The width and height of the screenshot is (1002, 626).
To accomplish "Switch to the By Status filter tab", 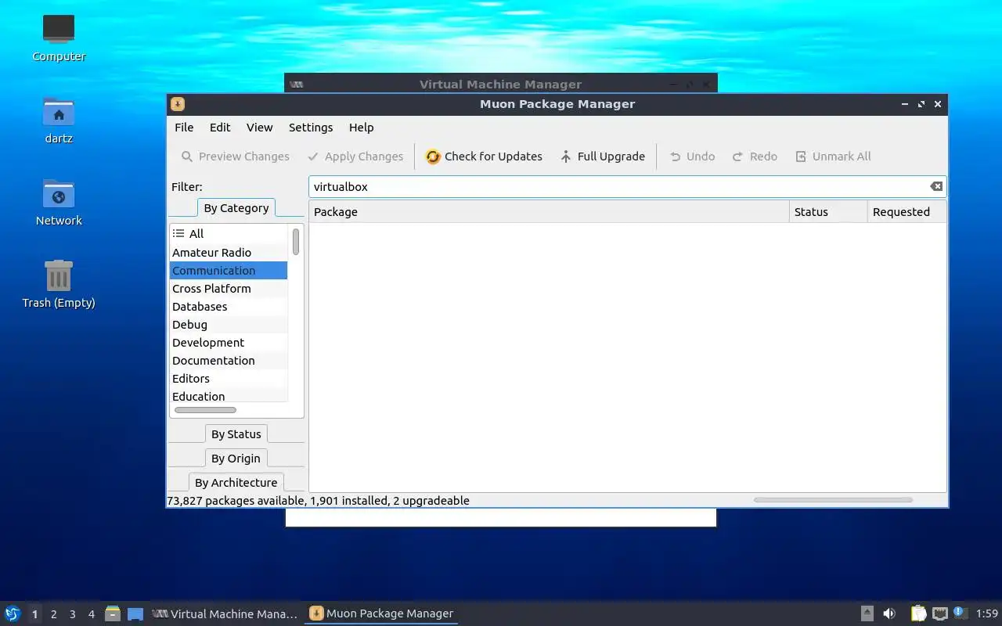I will 236,434.
